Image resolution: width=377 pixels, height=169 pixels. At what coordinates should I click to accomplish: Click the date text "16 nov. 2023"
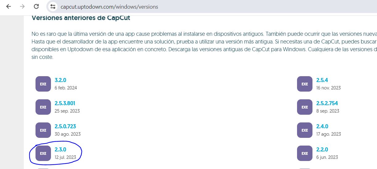tap(329, 88)
